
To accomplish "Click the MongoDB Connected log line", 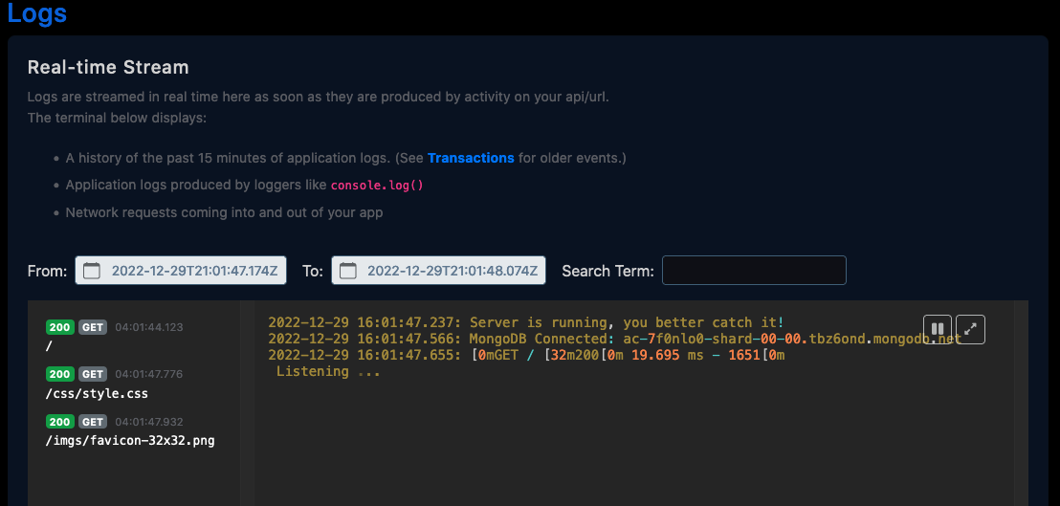I will click(612, 340).
